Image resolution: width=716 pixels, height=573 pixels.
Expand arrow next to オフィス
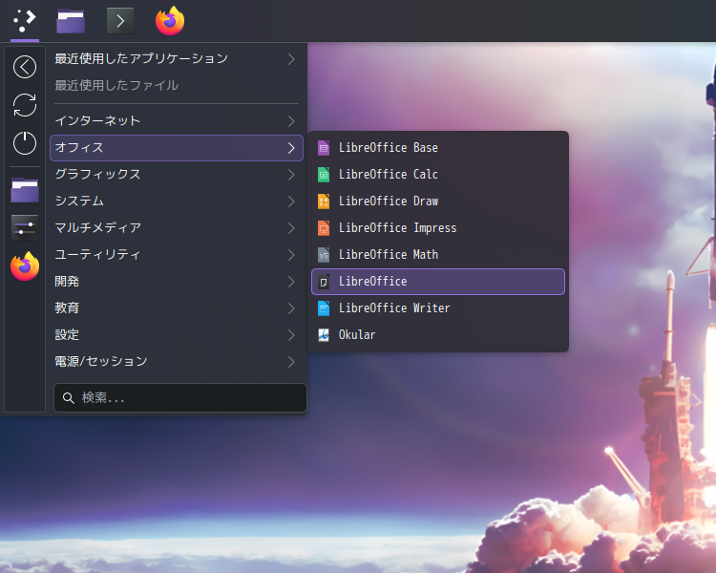(x=291, y=148)
